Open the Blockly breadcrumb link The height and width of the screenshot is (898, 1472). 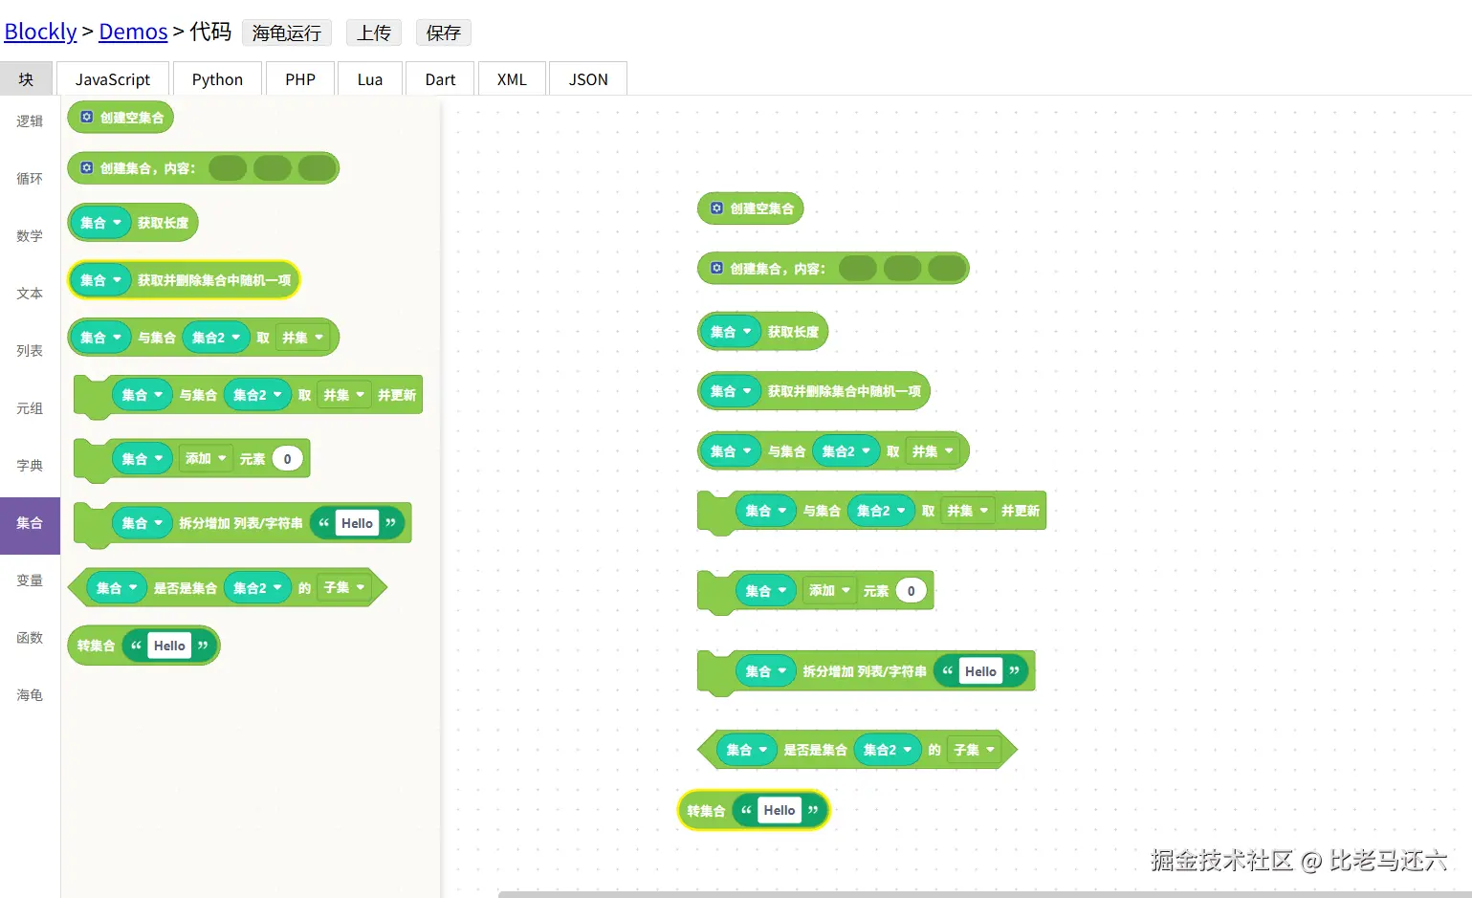[40, 32]
